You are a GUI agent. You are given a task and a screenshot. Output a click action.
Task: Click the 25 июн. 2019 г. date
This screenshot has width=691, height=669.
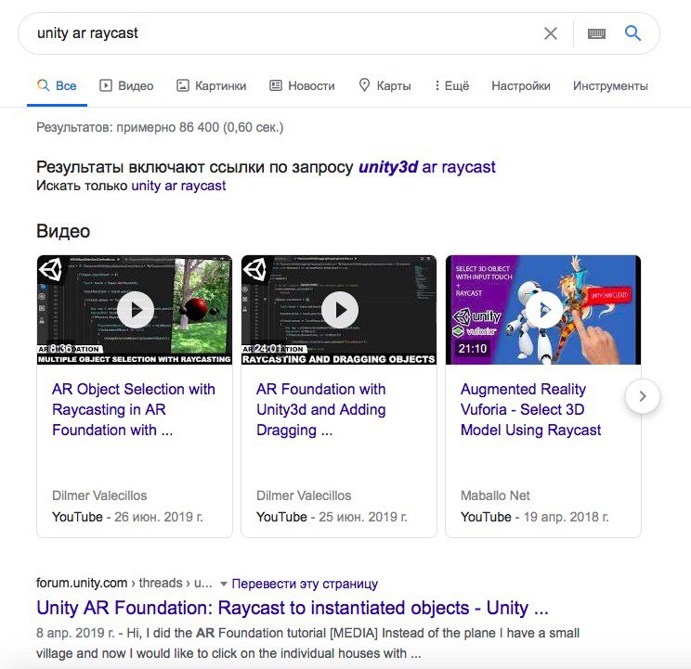pos(363,517)
